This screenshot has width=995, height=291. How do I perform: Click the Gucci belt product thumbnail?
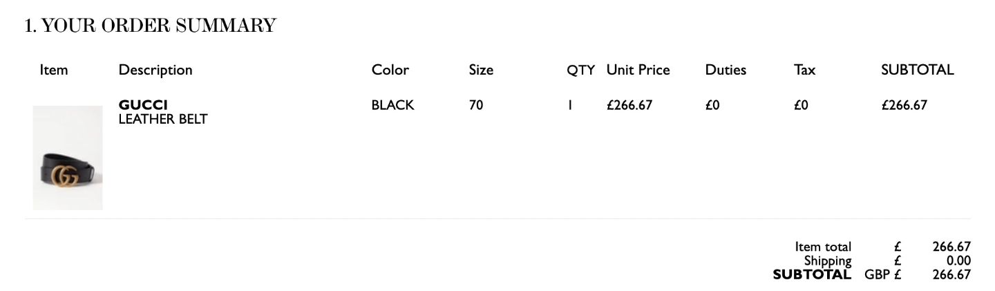click(68, 158)
